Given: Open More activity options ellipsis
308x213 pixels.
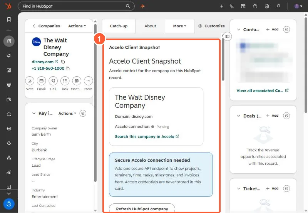Looking at the screenshot, I should [x=89, y=81].
